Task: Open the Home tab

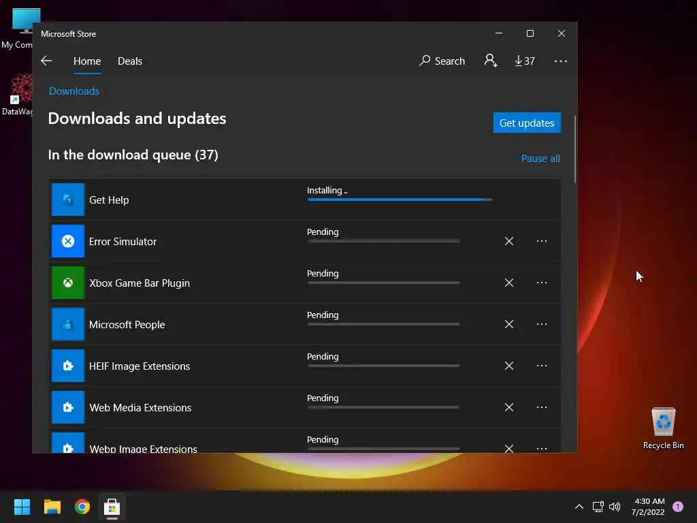Action: (87, 61)
